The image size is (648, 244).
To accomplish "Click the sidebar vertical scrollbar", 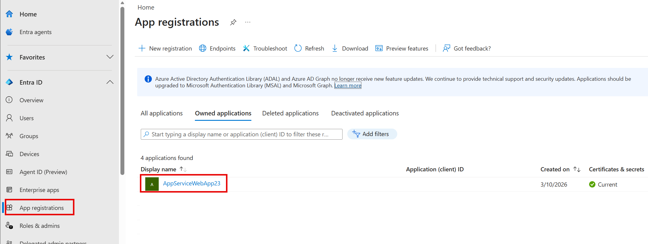I will click(x=122, y=91).
